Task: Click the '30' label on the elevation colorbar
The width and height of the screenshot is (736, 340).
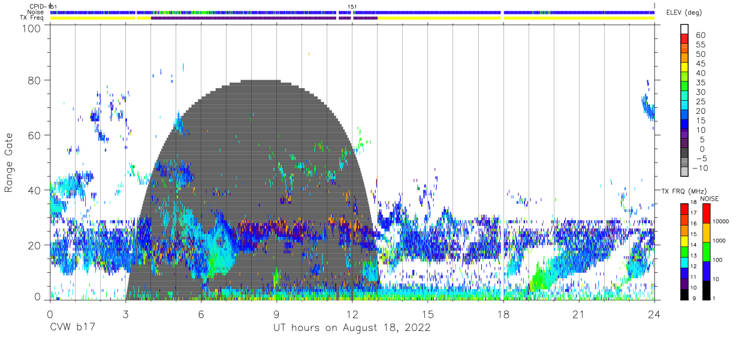Action: (x=699, y=92)
